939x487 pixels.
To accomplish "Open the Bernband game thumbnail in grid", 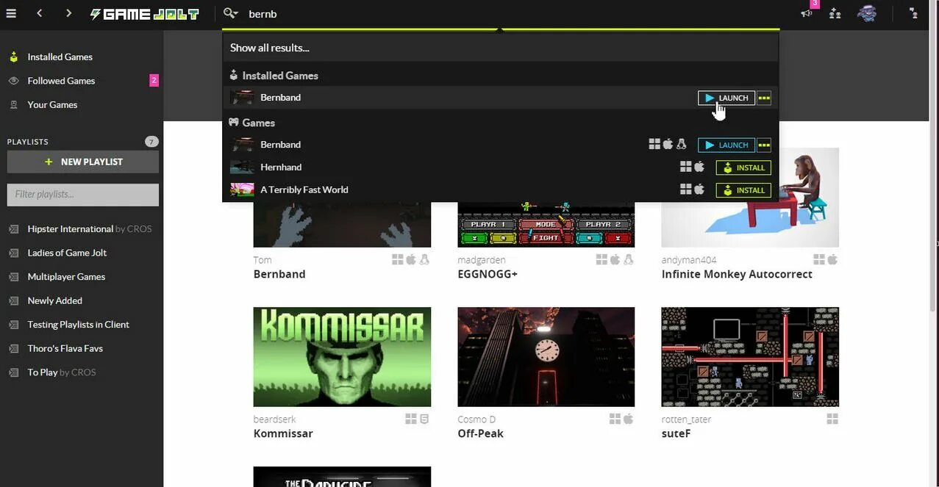I will click(342, 225).
